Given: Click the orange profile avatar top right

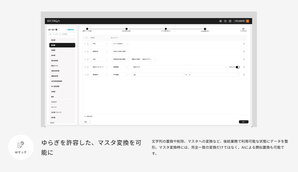Looking at the screenshot, I should point(247,21).
